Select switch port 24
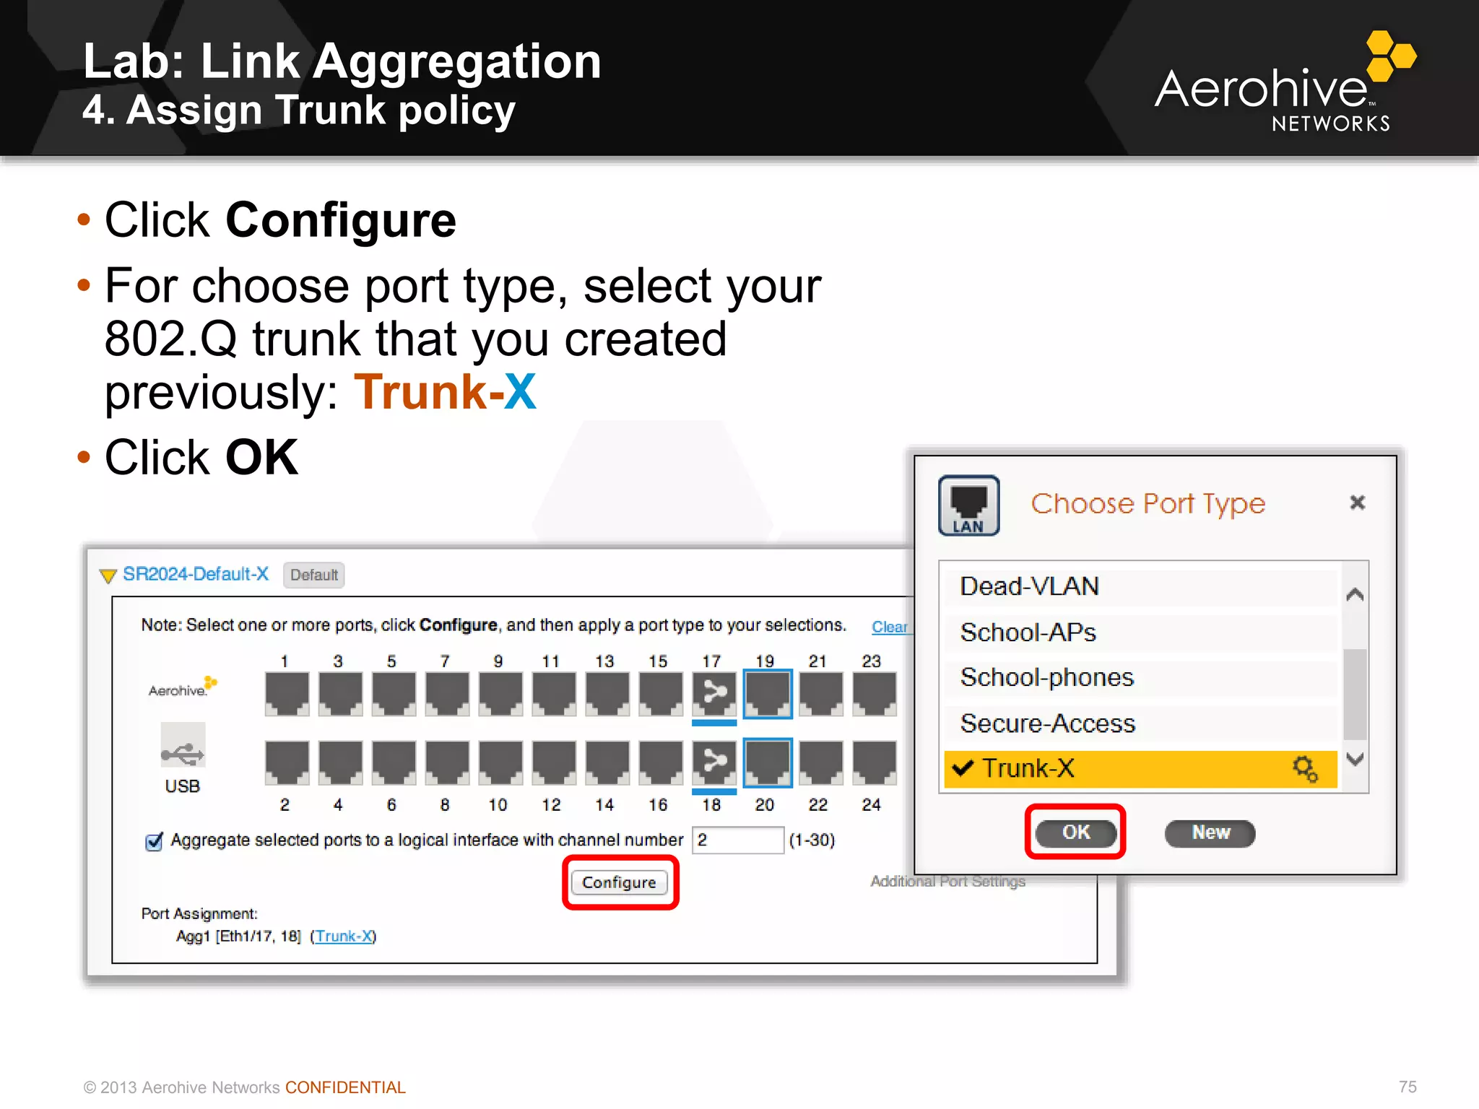 [x=875, y=762]
